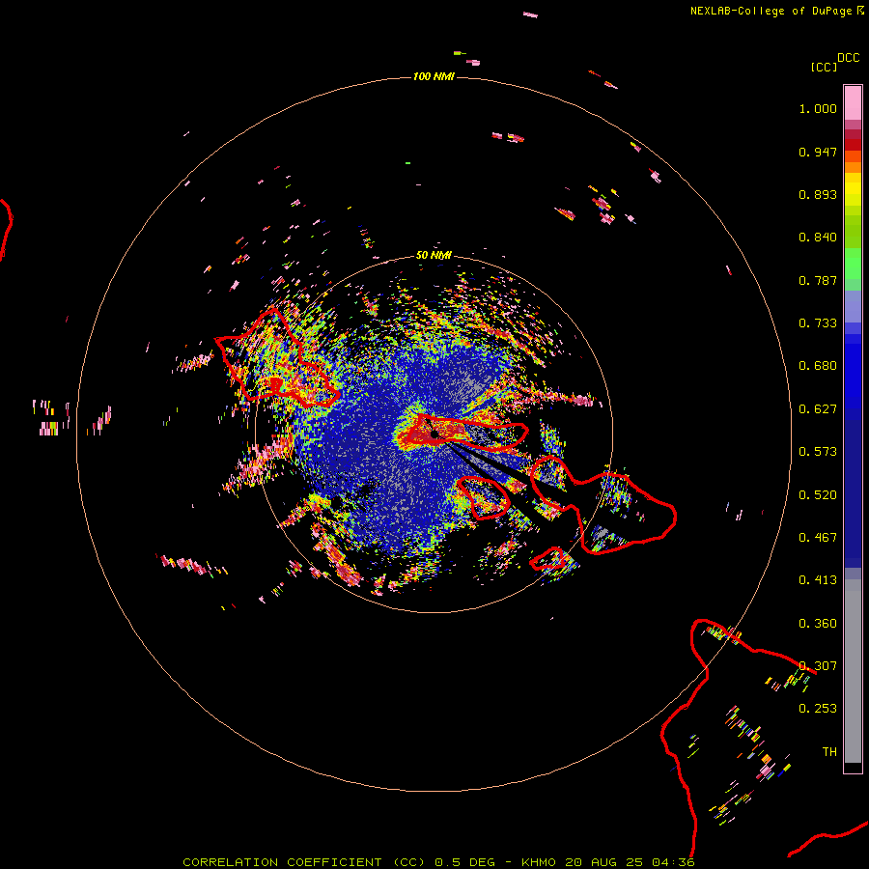Screen dimensions: 869x869
Task: Click the 0.733 scale value
Action: click(818, 323)
